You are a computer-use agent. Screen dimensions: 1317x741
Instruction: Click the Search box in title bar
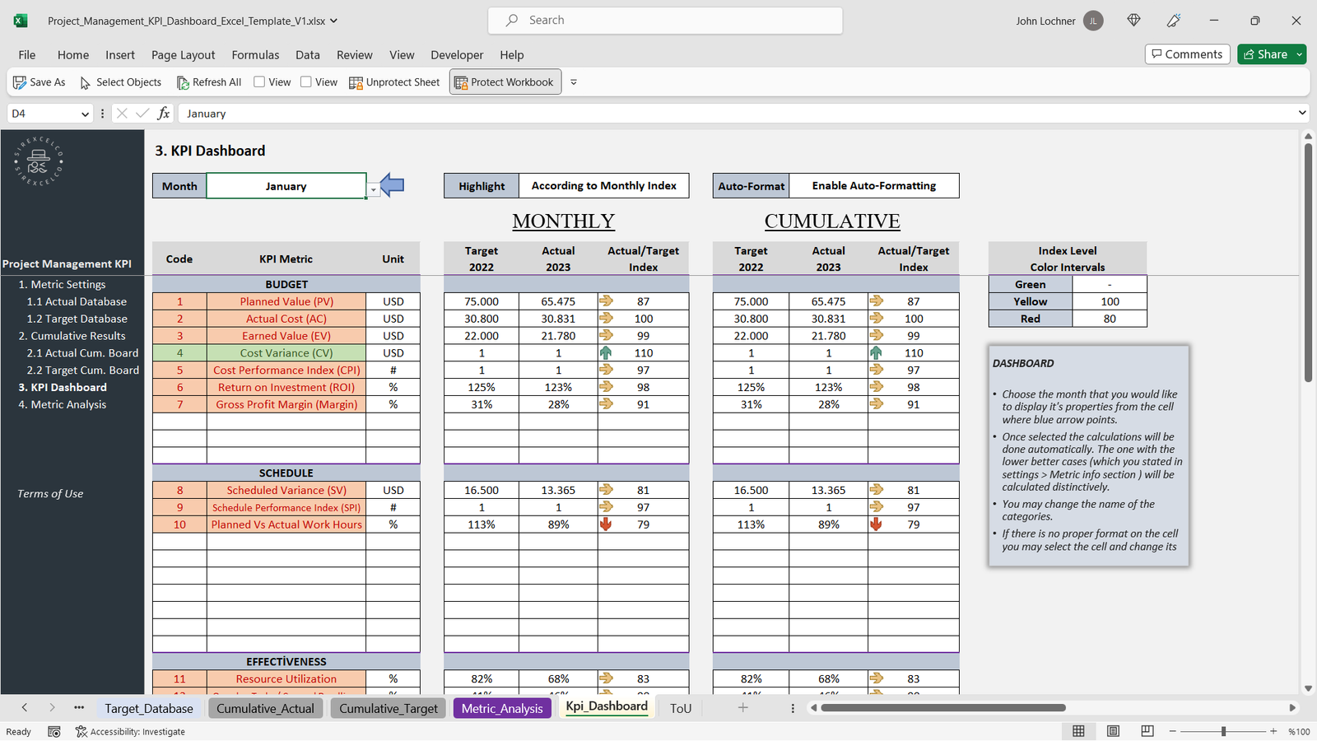pos(665,21)
